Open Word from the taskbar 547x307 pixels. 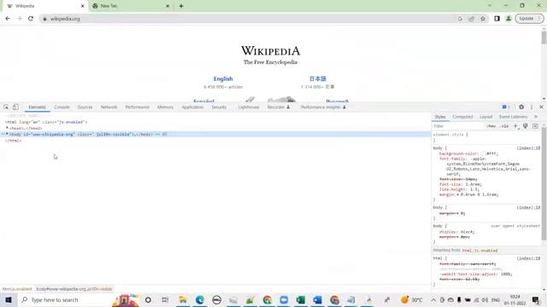click(317, 299)
